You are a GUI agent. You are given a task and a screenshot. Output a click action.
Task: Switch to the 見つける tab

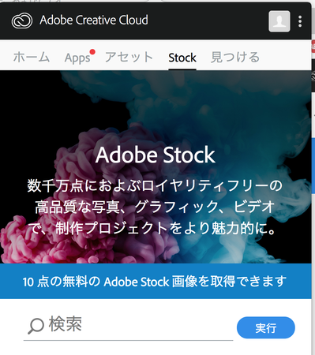(x=235, y=57)
